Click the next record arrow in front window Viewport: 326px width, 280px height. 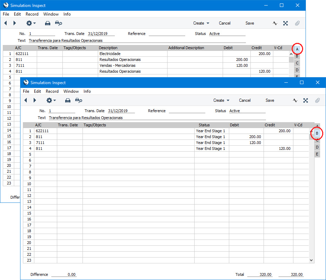[x=35, y=100]
